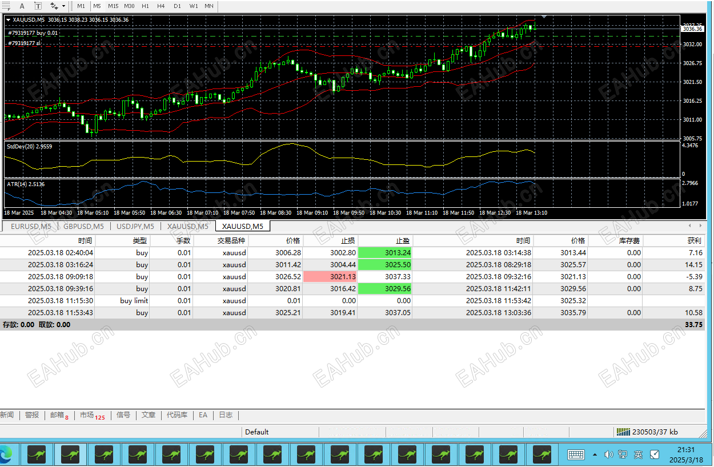Select the #79319177 buy 0.01 order line label

[x=33, y=33]
